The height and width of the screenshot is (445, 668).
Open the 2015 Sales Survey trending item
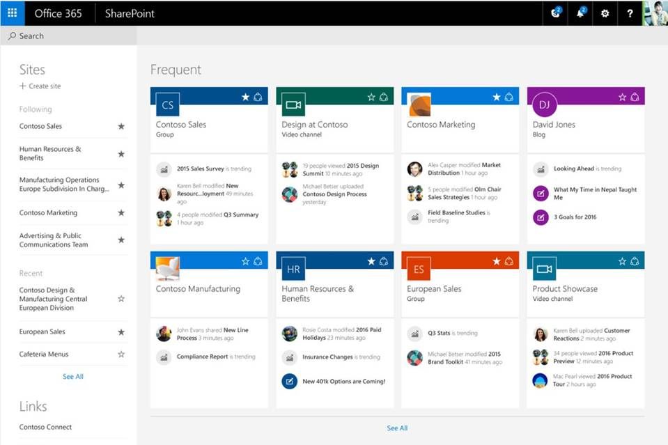point(214,169)
